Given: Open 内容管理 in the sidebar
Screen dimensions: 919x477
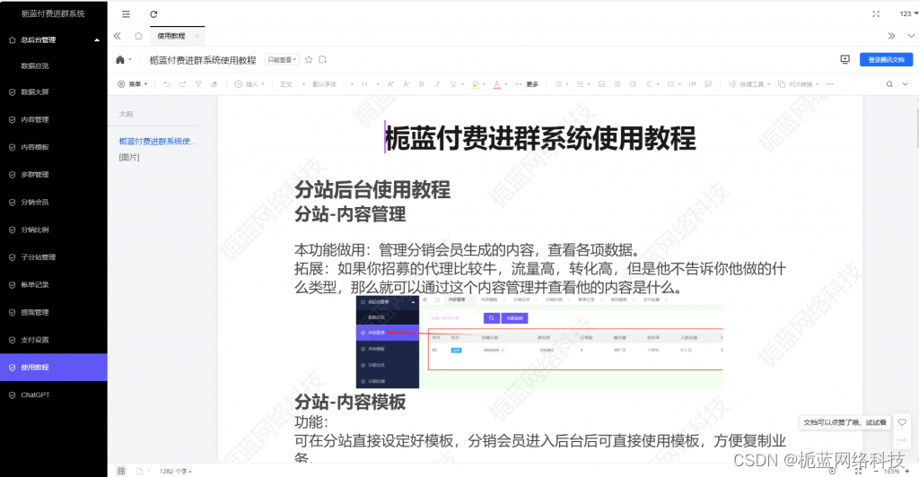Looking at the screenshot, I should coord(53,119).
